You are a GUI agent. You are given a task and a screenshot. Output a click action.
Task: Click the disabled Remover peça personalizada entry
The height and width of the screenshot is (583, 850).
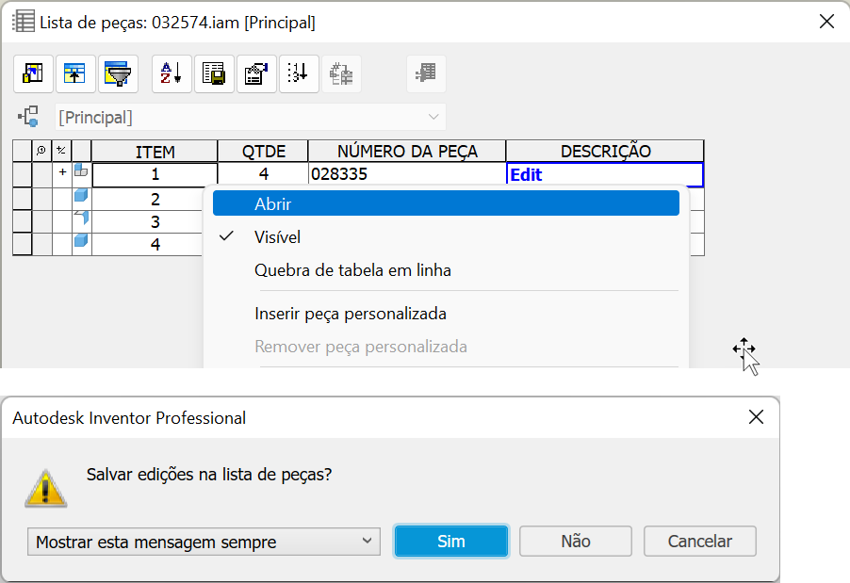(x=446, y=347)
